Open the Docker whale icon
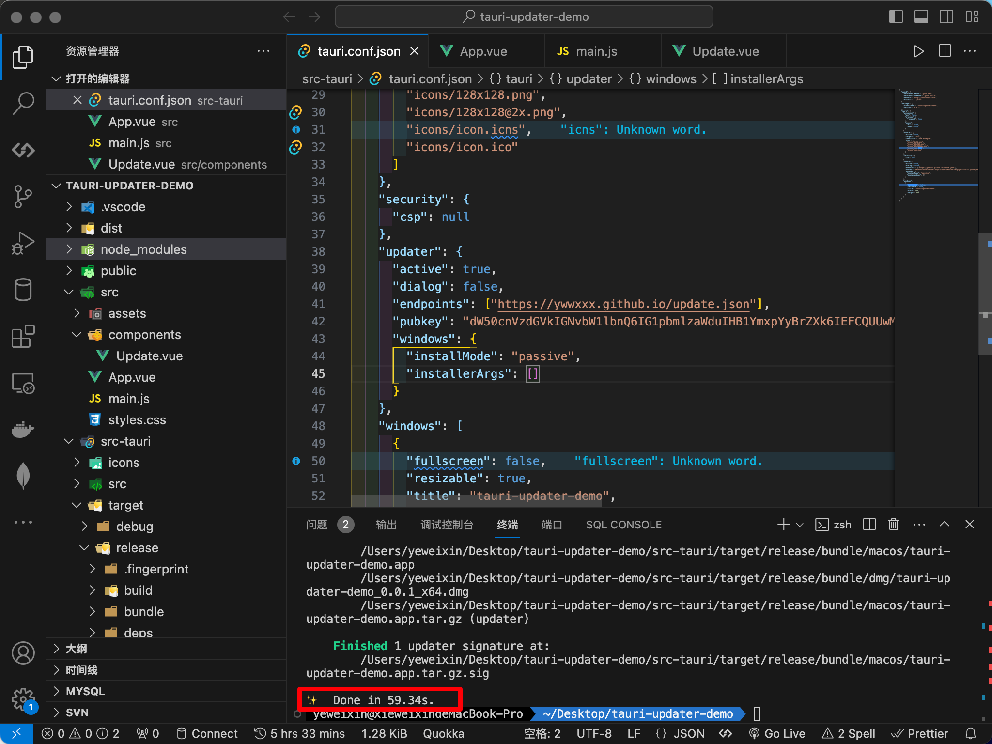 [23, 429]
